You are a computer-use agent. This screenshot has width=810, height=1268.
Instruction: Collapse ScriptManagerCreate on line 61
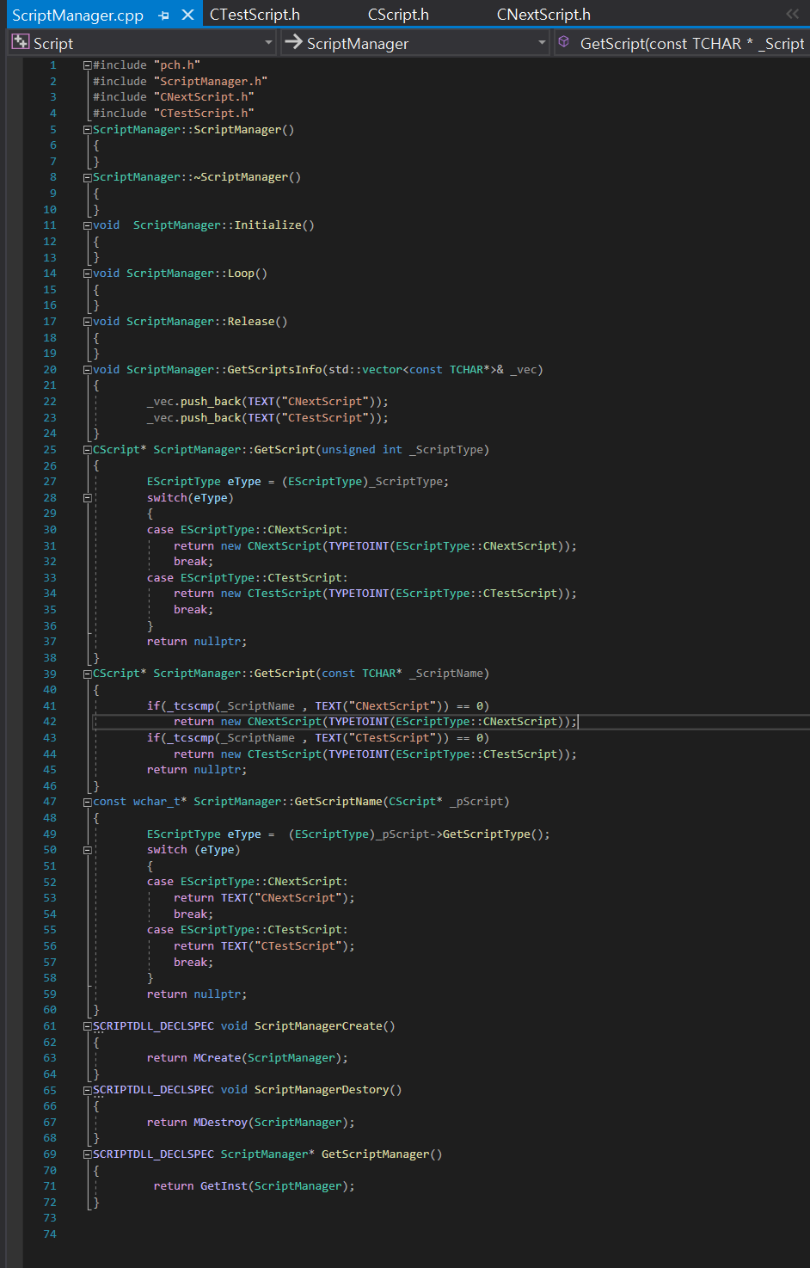coord(87,1026)
